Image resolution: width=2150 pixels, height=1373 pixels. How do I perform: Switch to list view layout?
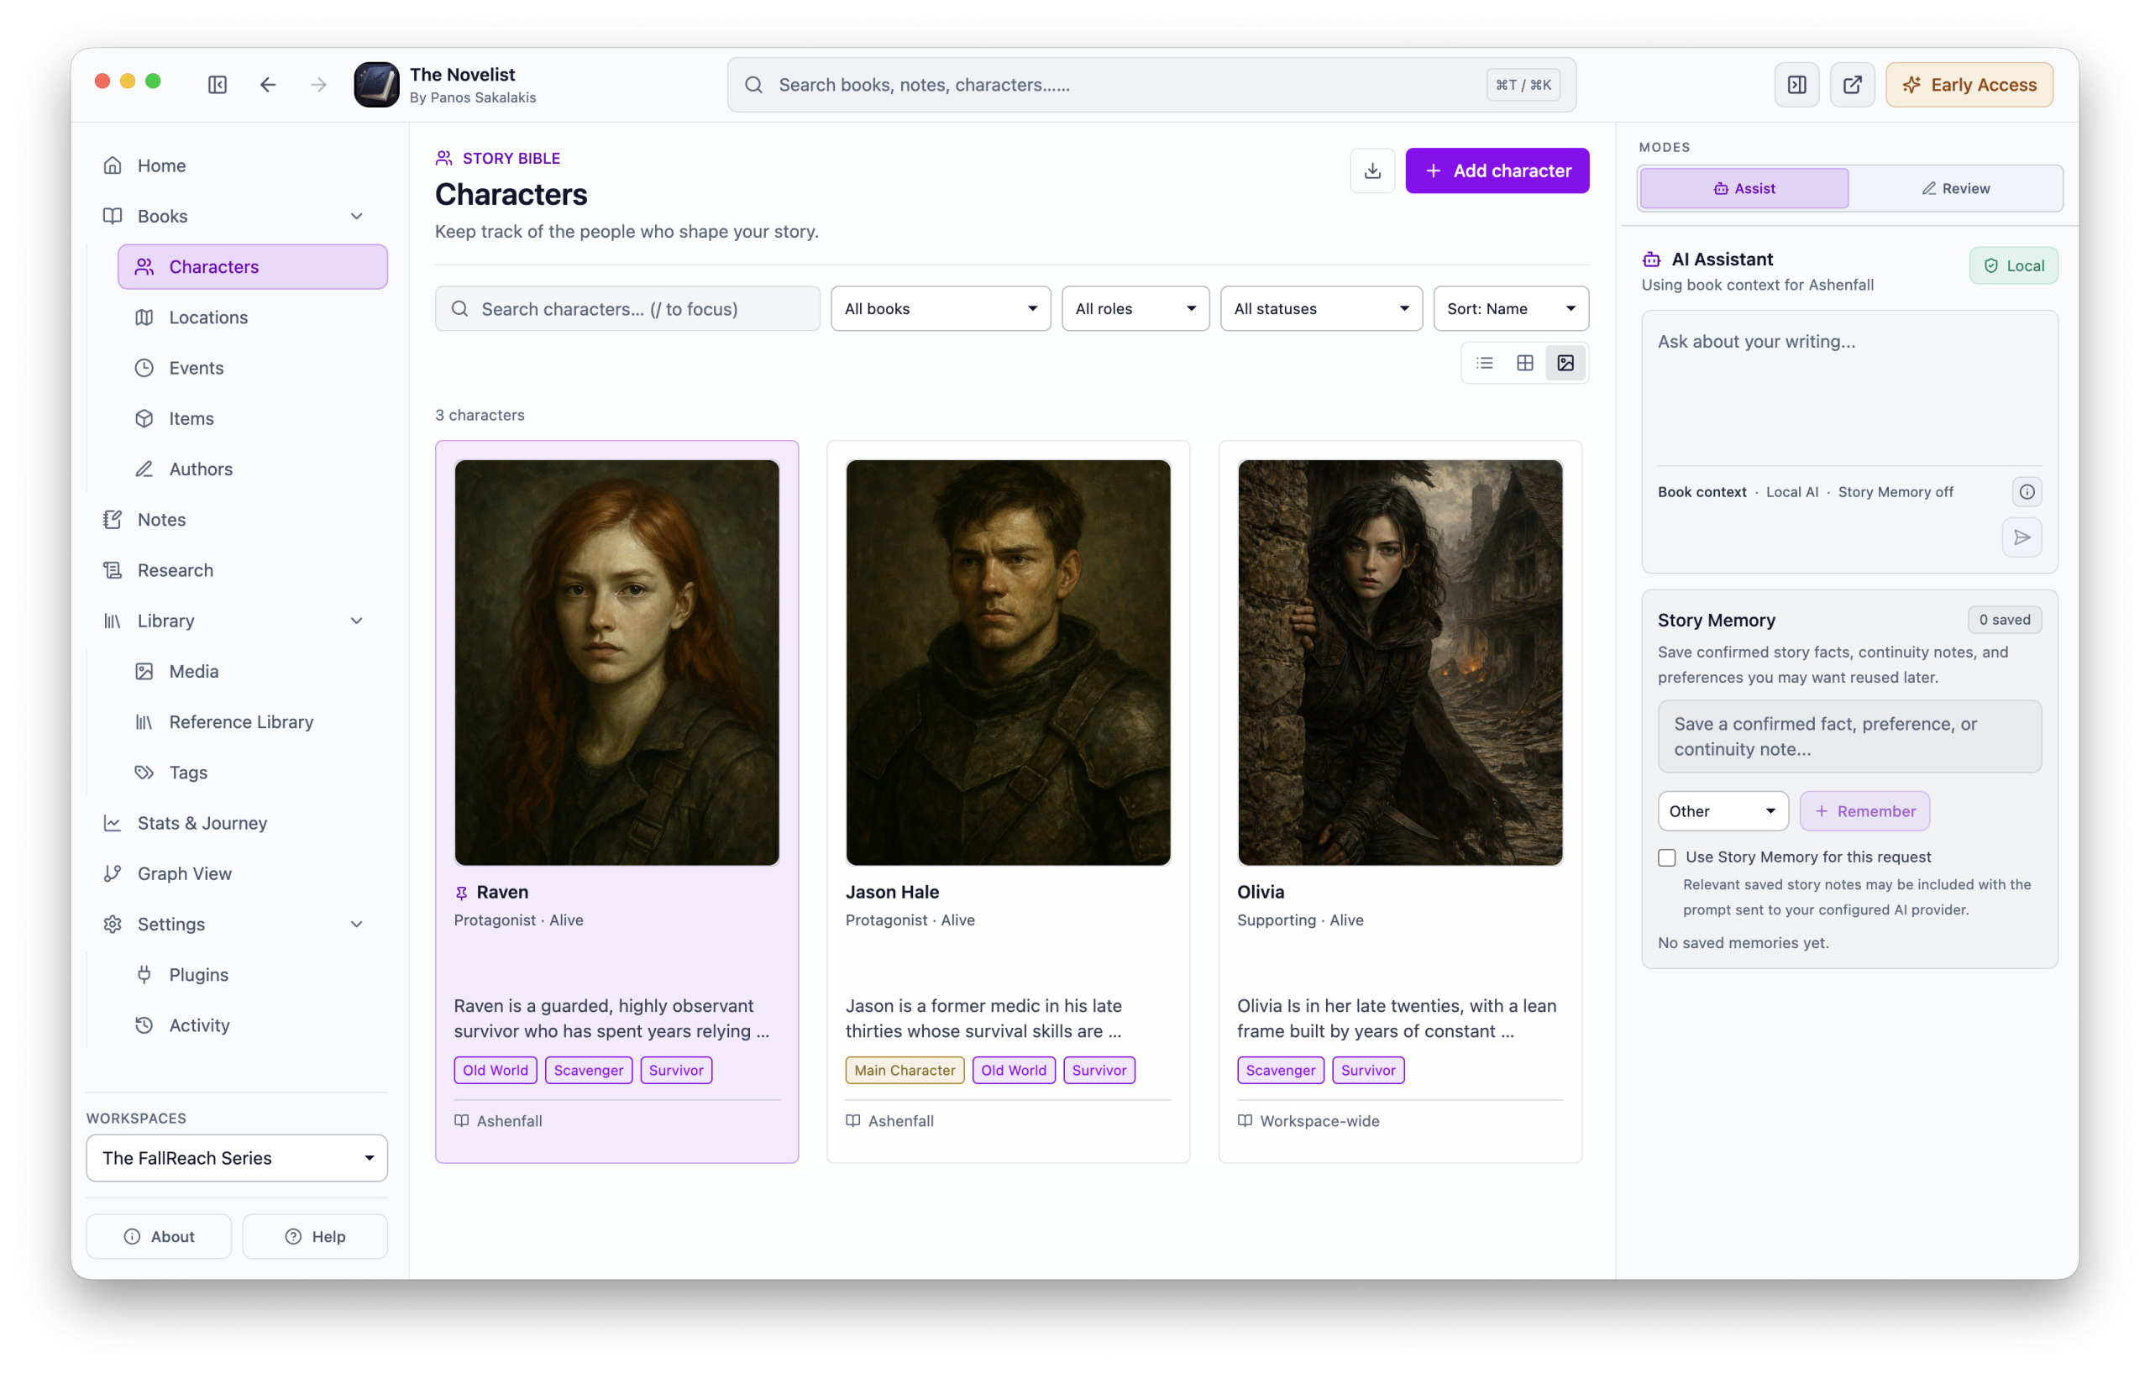[1485, 364]
